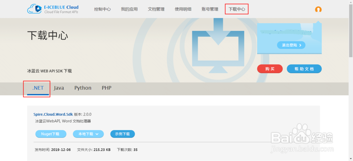353x161 pixels.
Task: Select 下载中心 in the top navigation
Action: (237, 9)
